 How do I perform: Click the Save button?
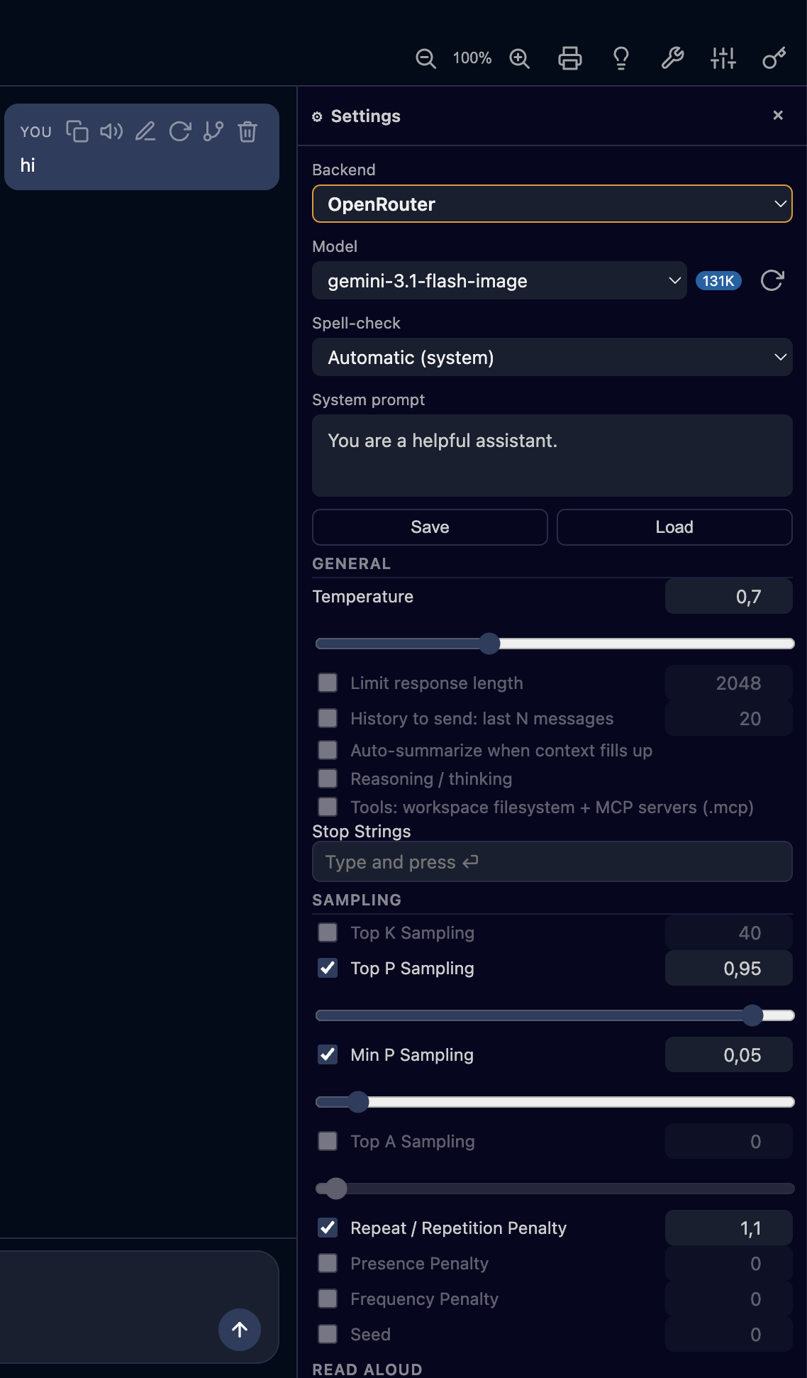[430, 527]
